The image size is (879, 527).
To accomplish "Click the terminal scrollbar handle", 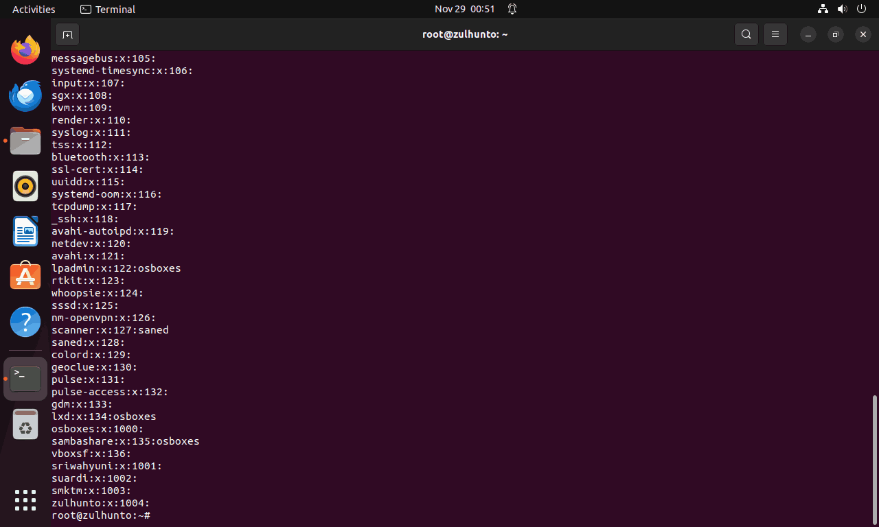I will coord(874,460).
